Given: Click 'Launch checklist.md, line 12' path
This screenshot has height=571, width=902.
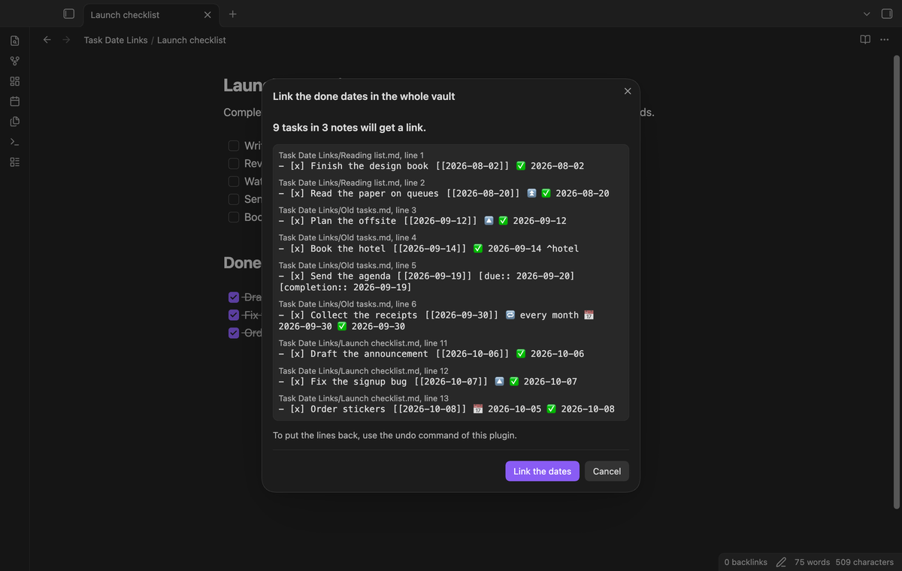Looking at the screenshot, I should pos(363,370).
